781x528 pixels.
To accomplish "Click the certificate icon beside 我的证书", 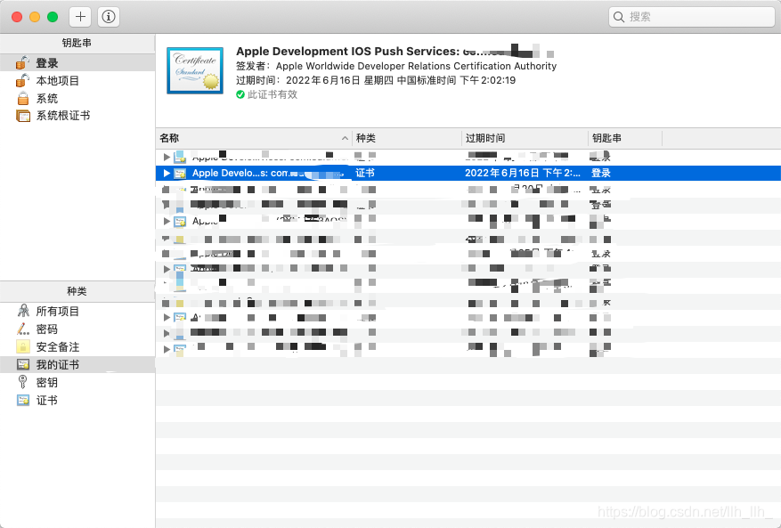I will click(23, 365).
